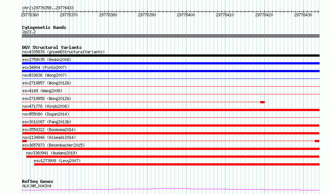This screenshot has width=330, height=194.
Task: Click the red esv3657873 variant bar
Action: click(x=171, y=149)
